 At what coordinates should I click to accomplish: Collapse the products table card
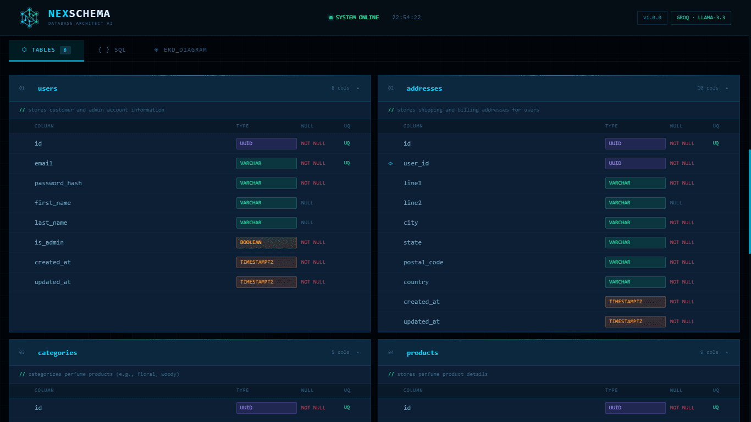727,353
